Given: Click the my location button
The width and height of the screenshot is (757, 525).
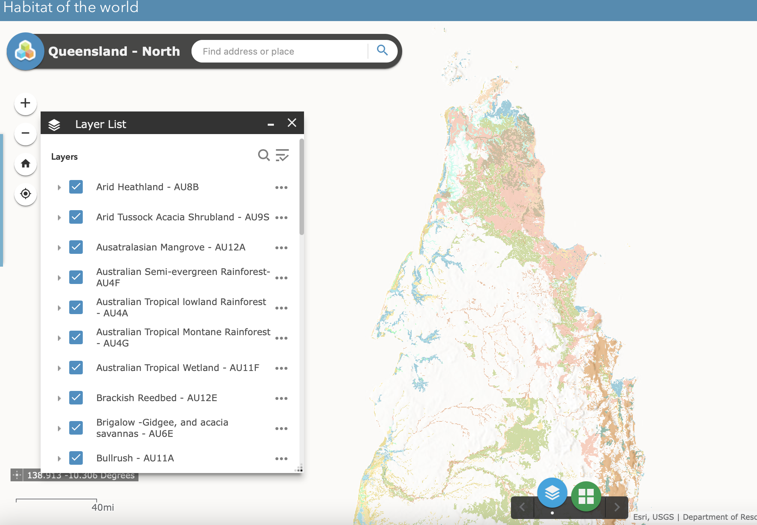Looking at the screenshot, I should click(x=25, y=194).
